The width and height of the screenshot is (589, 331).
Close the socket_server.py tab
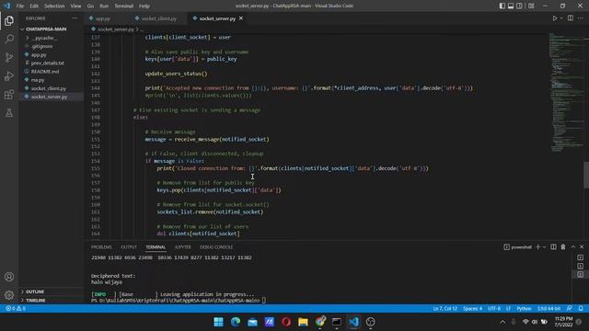(241, 18)
